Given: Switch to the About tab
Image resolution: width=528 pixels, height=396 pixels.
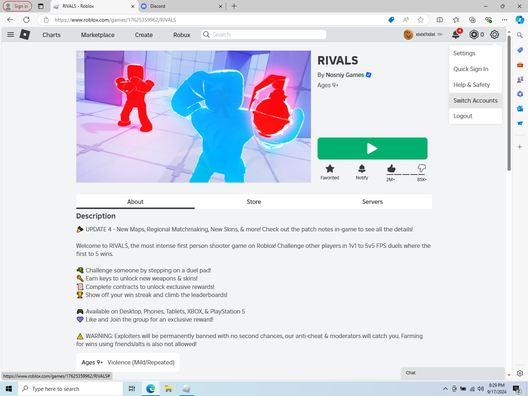Looking at the screenshot, I should 135,202.
